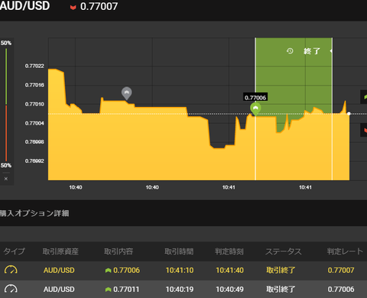The image size is (367, 298).
Task: Click the green part of the sentiment bar
Action: pyautogui.click(x=6, y=76)
